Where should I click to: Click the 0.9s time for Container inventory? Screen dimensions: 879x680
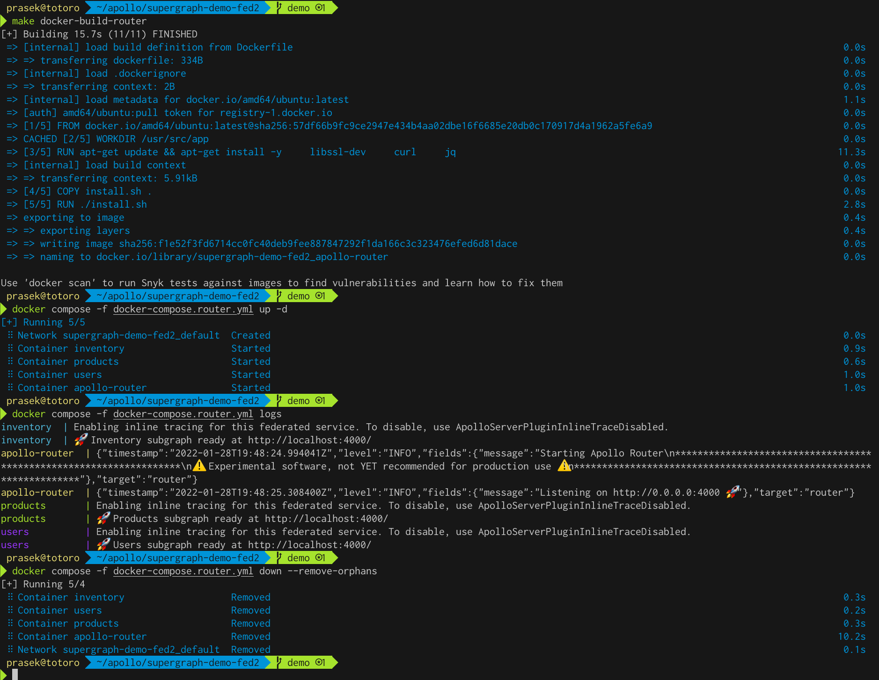pos(854,348)
